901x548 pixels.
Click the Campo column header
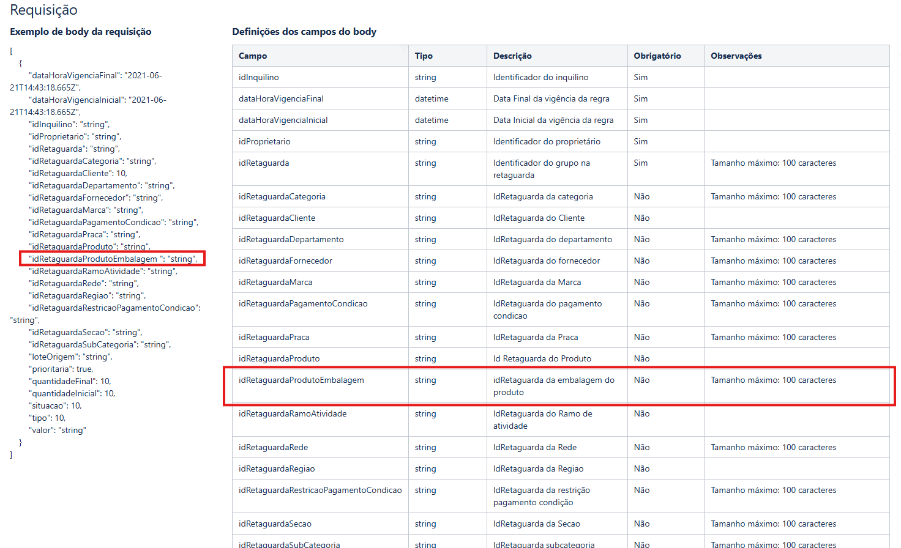pyautogui.click(x=253, y=56)
